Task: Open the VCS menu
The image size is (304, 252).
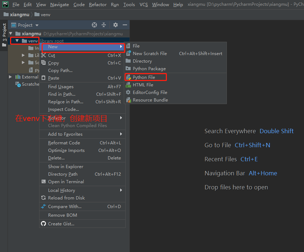Action: (x=144, y=4)
